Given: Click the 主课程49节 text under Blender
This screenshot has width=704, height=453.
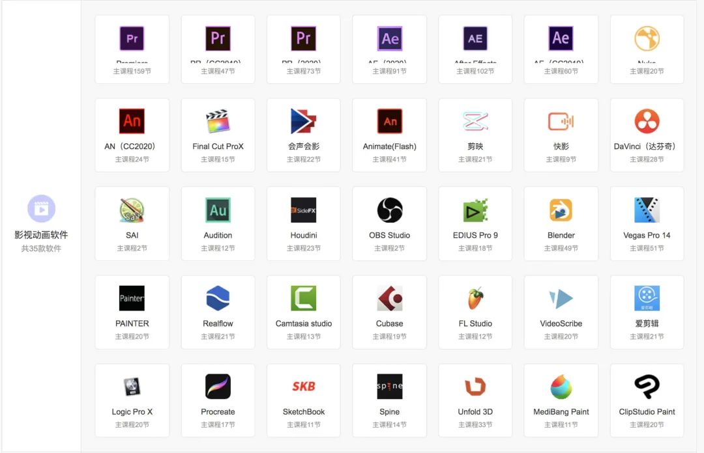Looking at the screenshot, I should (x=561, y=248).
